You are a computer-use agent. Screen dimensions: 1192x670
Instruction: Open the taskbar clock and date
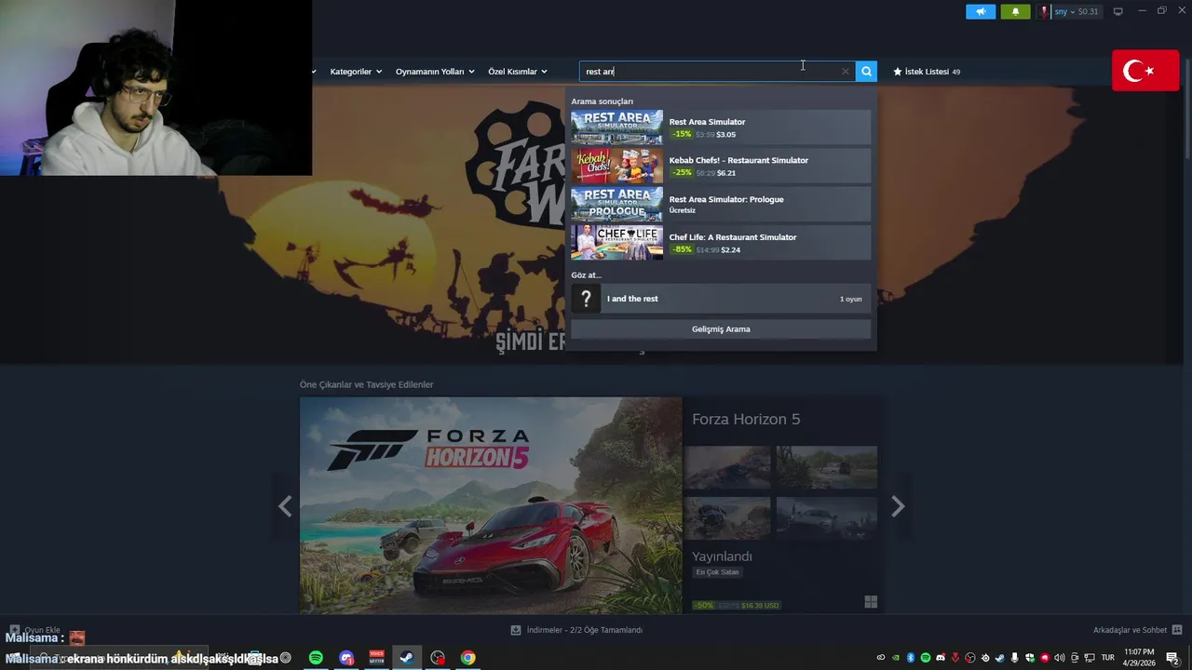1139,658
